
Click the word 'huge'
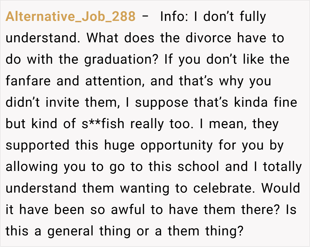click(x=119, y=146)
